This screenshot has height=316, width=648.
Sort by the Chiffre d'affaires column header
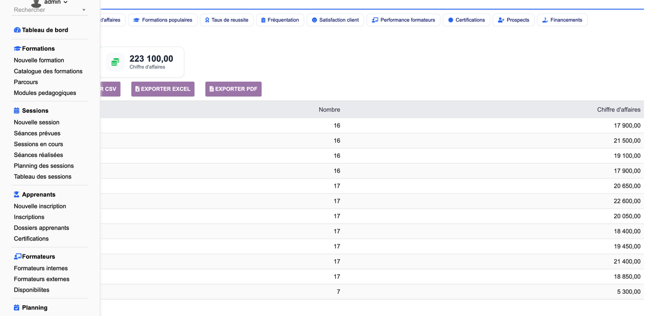(619, 109)
